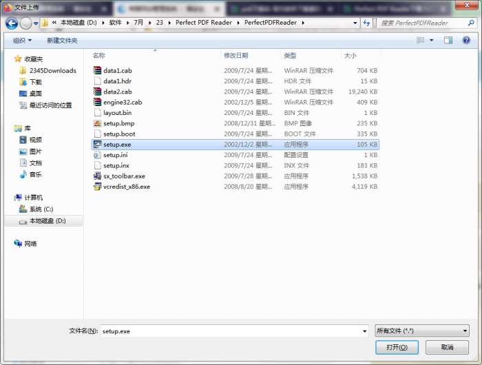
Task: Click the BMP 图像 type cell
Action: 297,123
